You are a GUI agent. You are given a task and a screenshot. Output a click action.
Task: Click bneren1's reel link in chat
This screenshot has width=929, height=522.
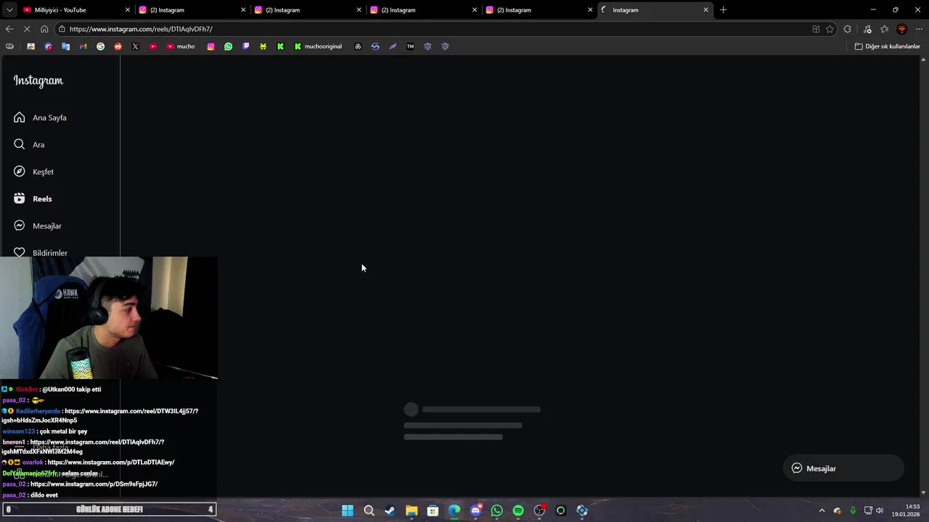tap(83, 447)
